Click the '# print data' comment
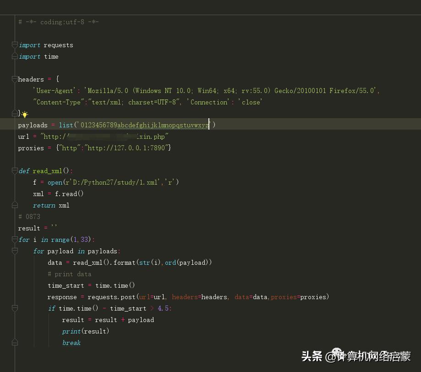This screenshot has height=372, width=421. click(x=70, y=274)
